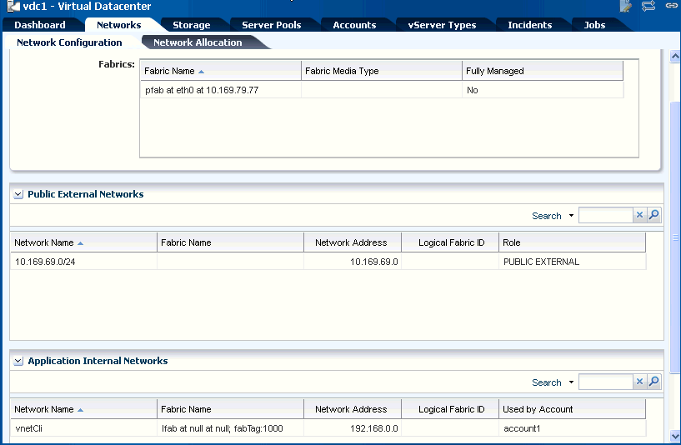Screen dimensions: 681x445
Task: Click the scrollbar up arrow
Action: 675,56
